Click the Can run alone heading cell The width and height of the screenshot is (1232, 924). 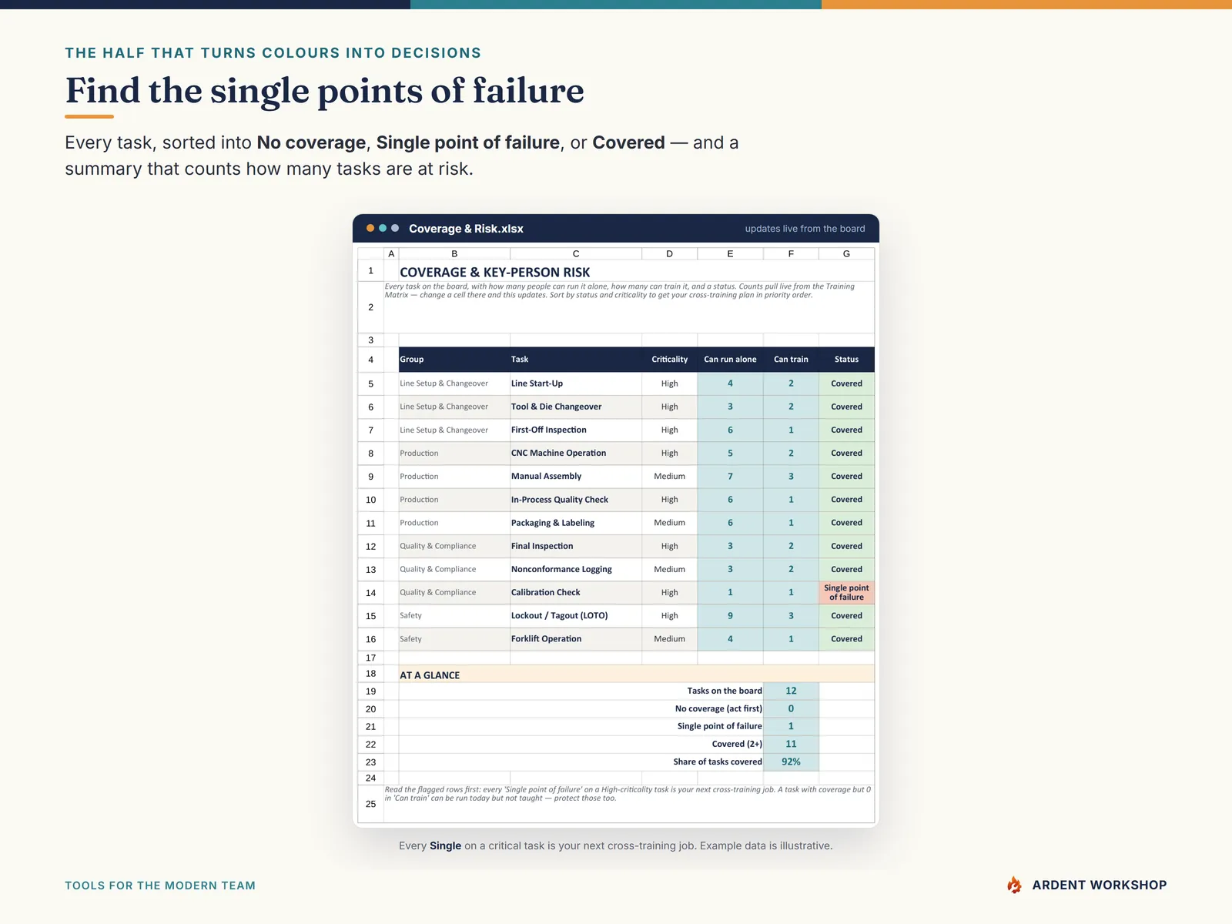coord(730,360)
